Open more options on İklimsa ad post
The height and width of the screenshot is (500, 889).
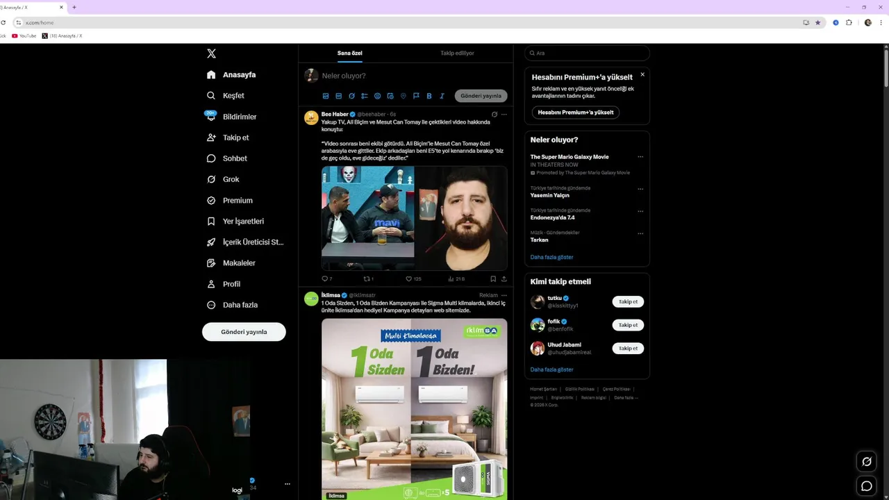click(504, 295)
